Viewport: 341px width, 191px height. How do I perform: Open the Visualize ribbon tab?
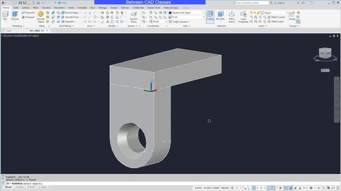(46, 7)
